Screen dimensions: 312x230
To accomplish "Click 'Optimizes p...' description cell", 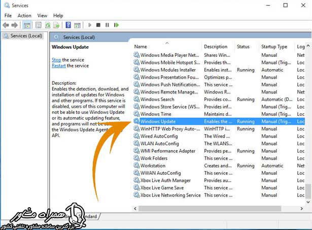I will (218, 77).
